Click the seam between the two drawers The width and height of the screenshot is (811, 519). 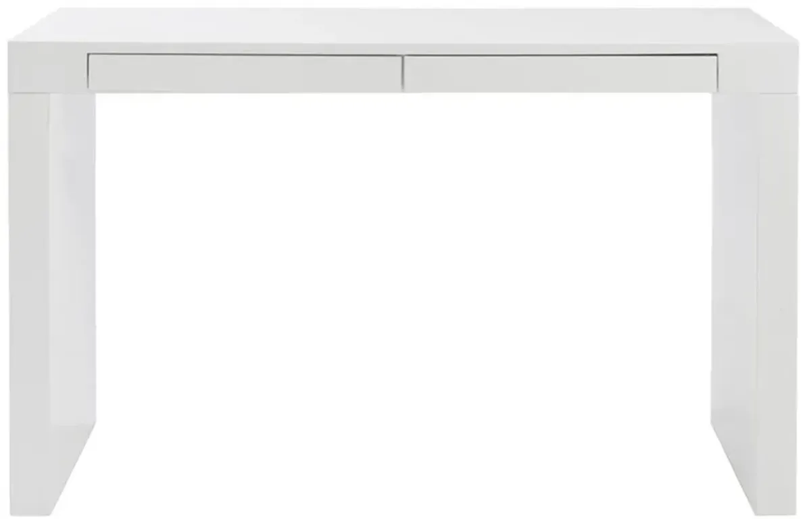click(x=403, y=73)
